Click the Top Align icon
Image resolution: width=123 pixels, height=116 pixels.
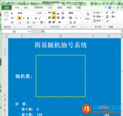50,13
